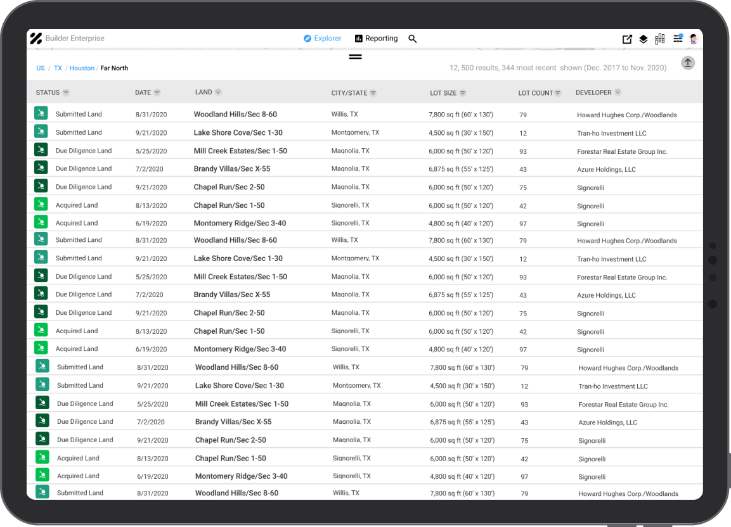The width and height of the screenshot is (731, 527).
Task: Click the first 'Montgomery, TX' city cell
Action: pos(355,133)
